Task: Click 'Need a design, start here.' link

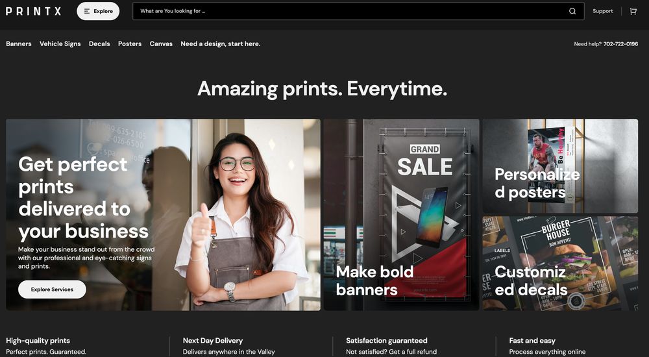Action: tap(220, 44)
